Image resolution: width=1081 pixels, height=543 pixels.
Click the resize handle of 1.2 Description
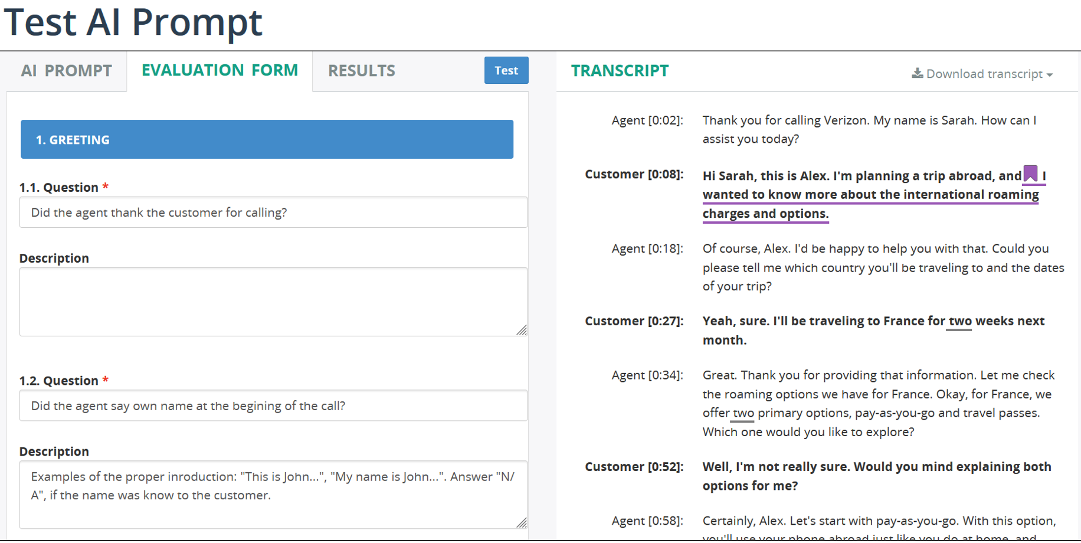tap(522, 523)
